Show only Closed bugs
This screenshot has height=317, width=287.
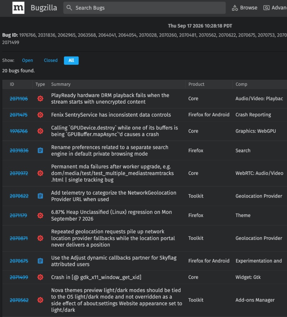point(51,60)
